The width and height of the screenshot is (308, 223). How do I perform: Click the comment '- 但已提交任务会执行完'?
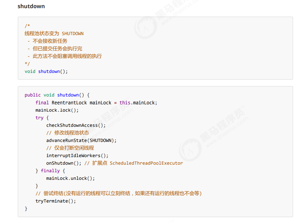click(55, 49)
